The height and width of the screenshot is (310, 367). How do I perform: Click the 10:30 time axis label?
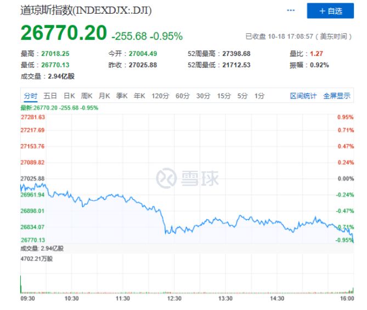tap(72, 298)
